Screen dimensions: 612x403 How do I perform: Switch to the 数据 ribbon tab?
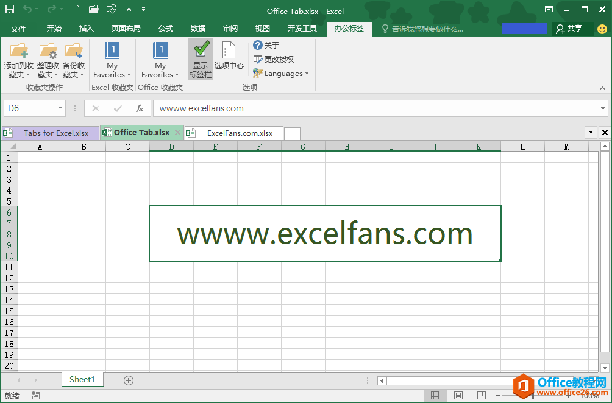(x=198, y=29)
